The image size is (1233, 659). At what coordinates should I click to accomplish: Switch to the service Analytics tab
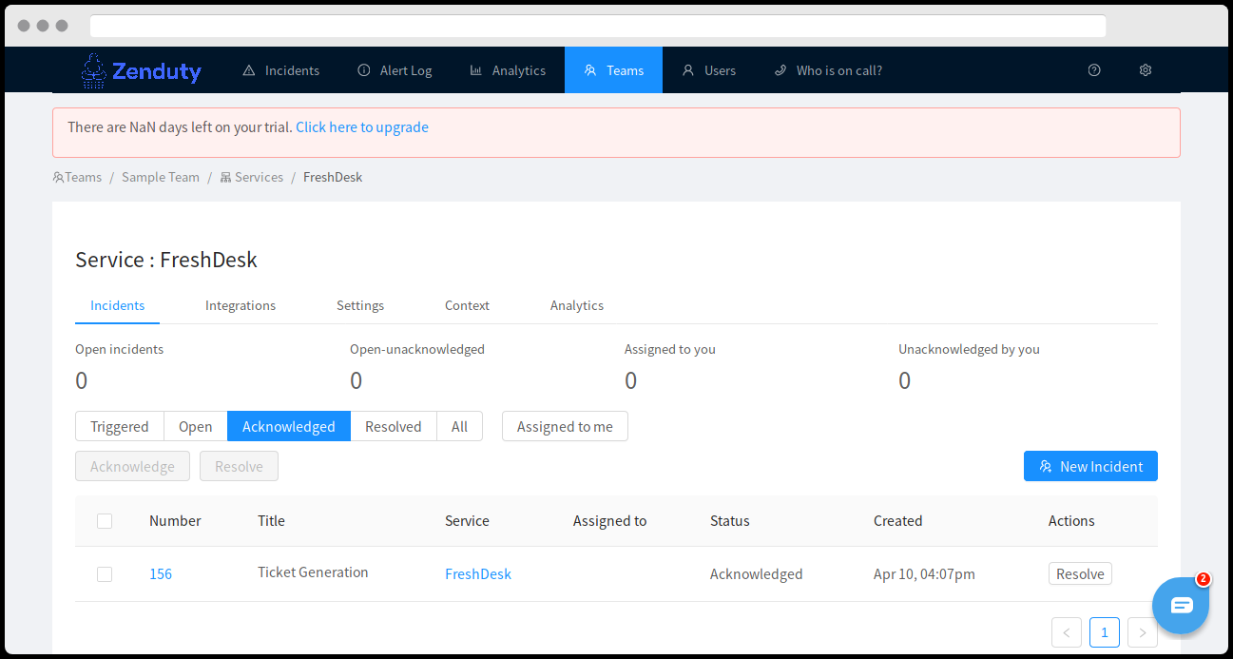pos(577,305)
